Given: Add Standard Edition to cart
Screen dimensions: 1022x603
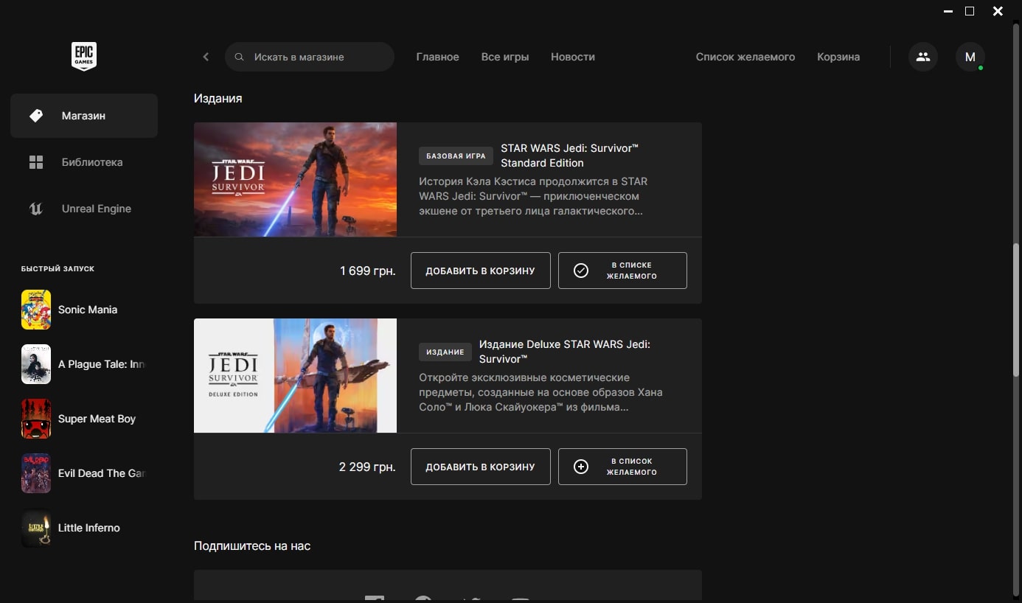Looking at the screenshot, I should [x=481, y=271].
